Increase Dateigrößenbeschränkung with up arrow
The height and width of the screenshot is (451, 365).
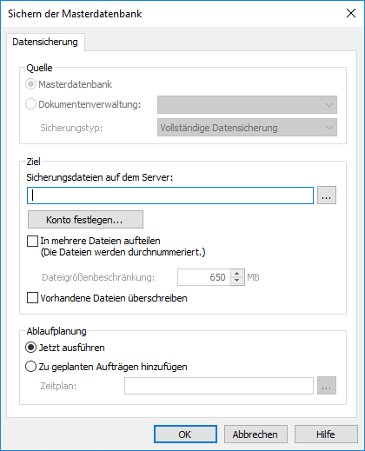[237, 274]
